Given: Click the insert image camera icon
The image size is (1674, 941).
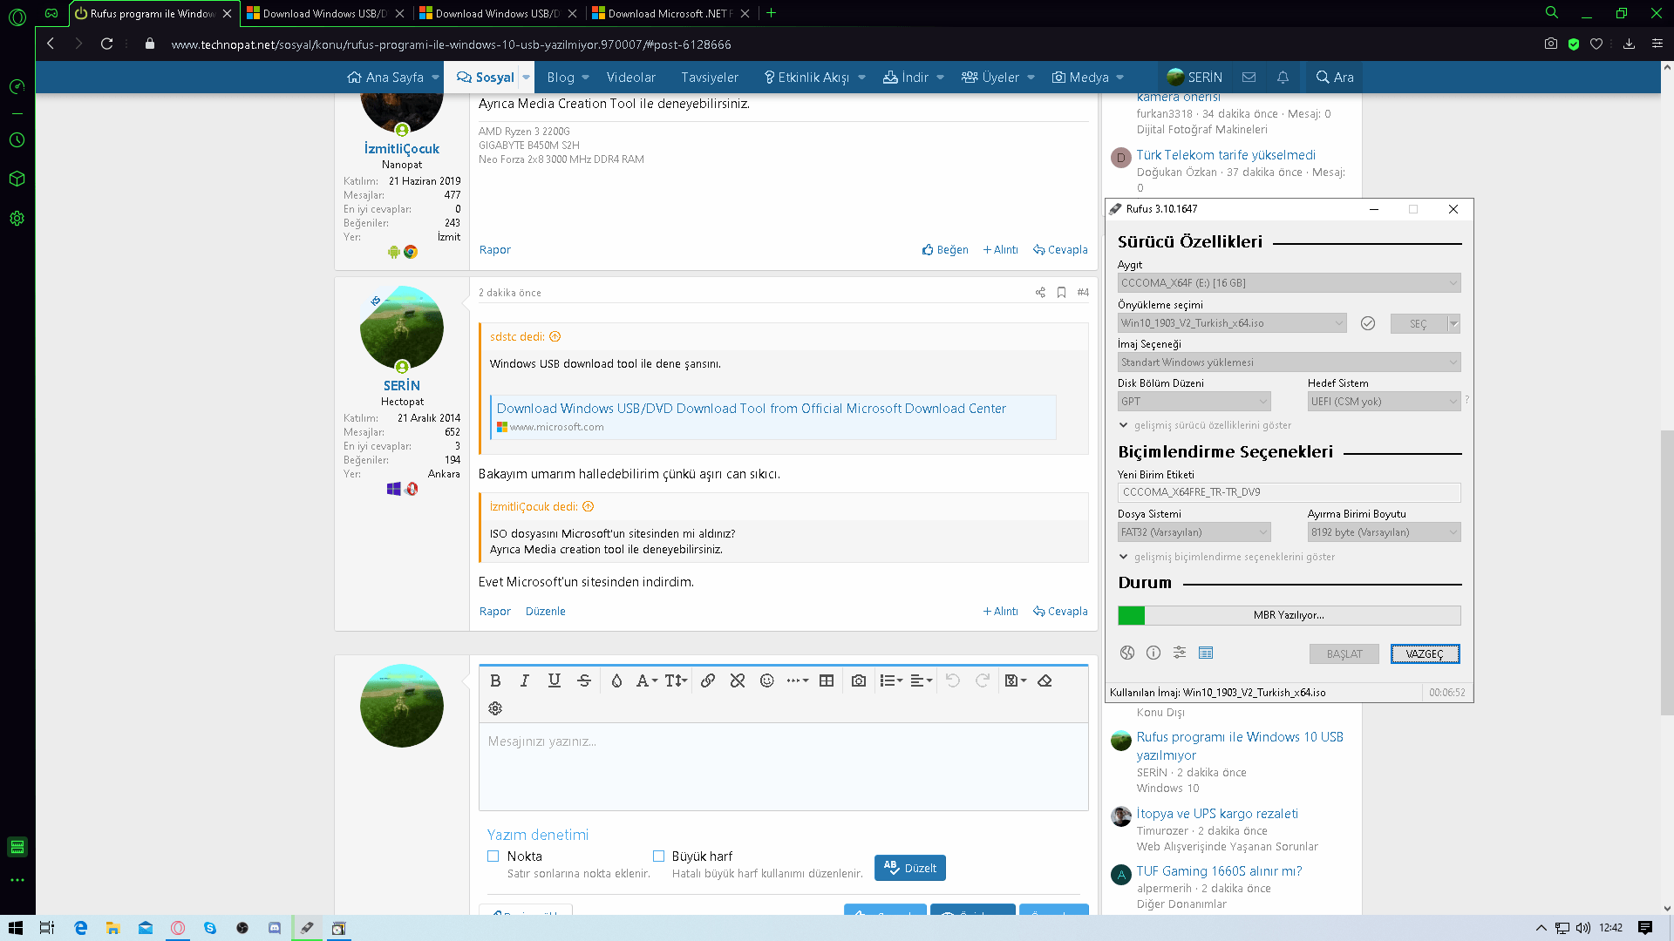Looking at the screenshot, I should tap(859, 680).
